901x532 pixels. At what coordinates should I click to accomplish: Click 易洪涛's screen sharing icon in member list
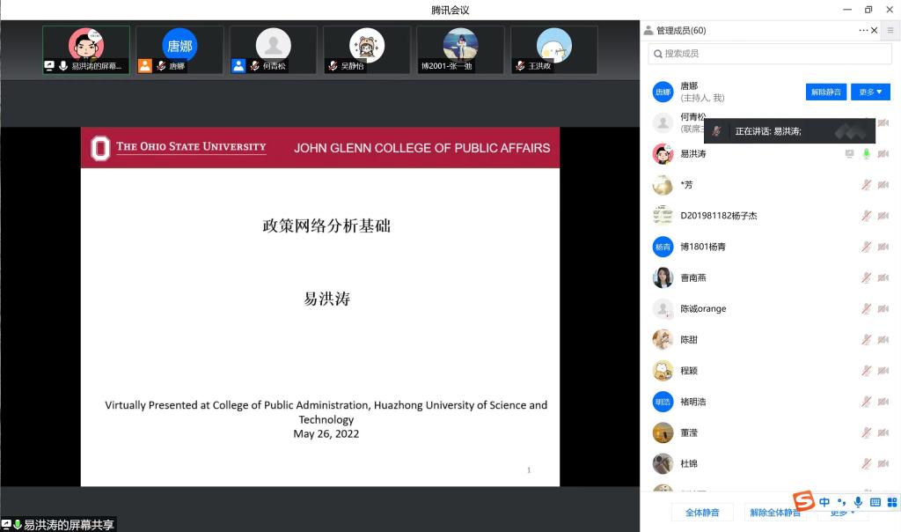pyautogui.click(x=849, y=154)
